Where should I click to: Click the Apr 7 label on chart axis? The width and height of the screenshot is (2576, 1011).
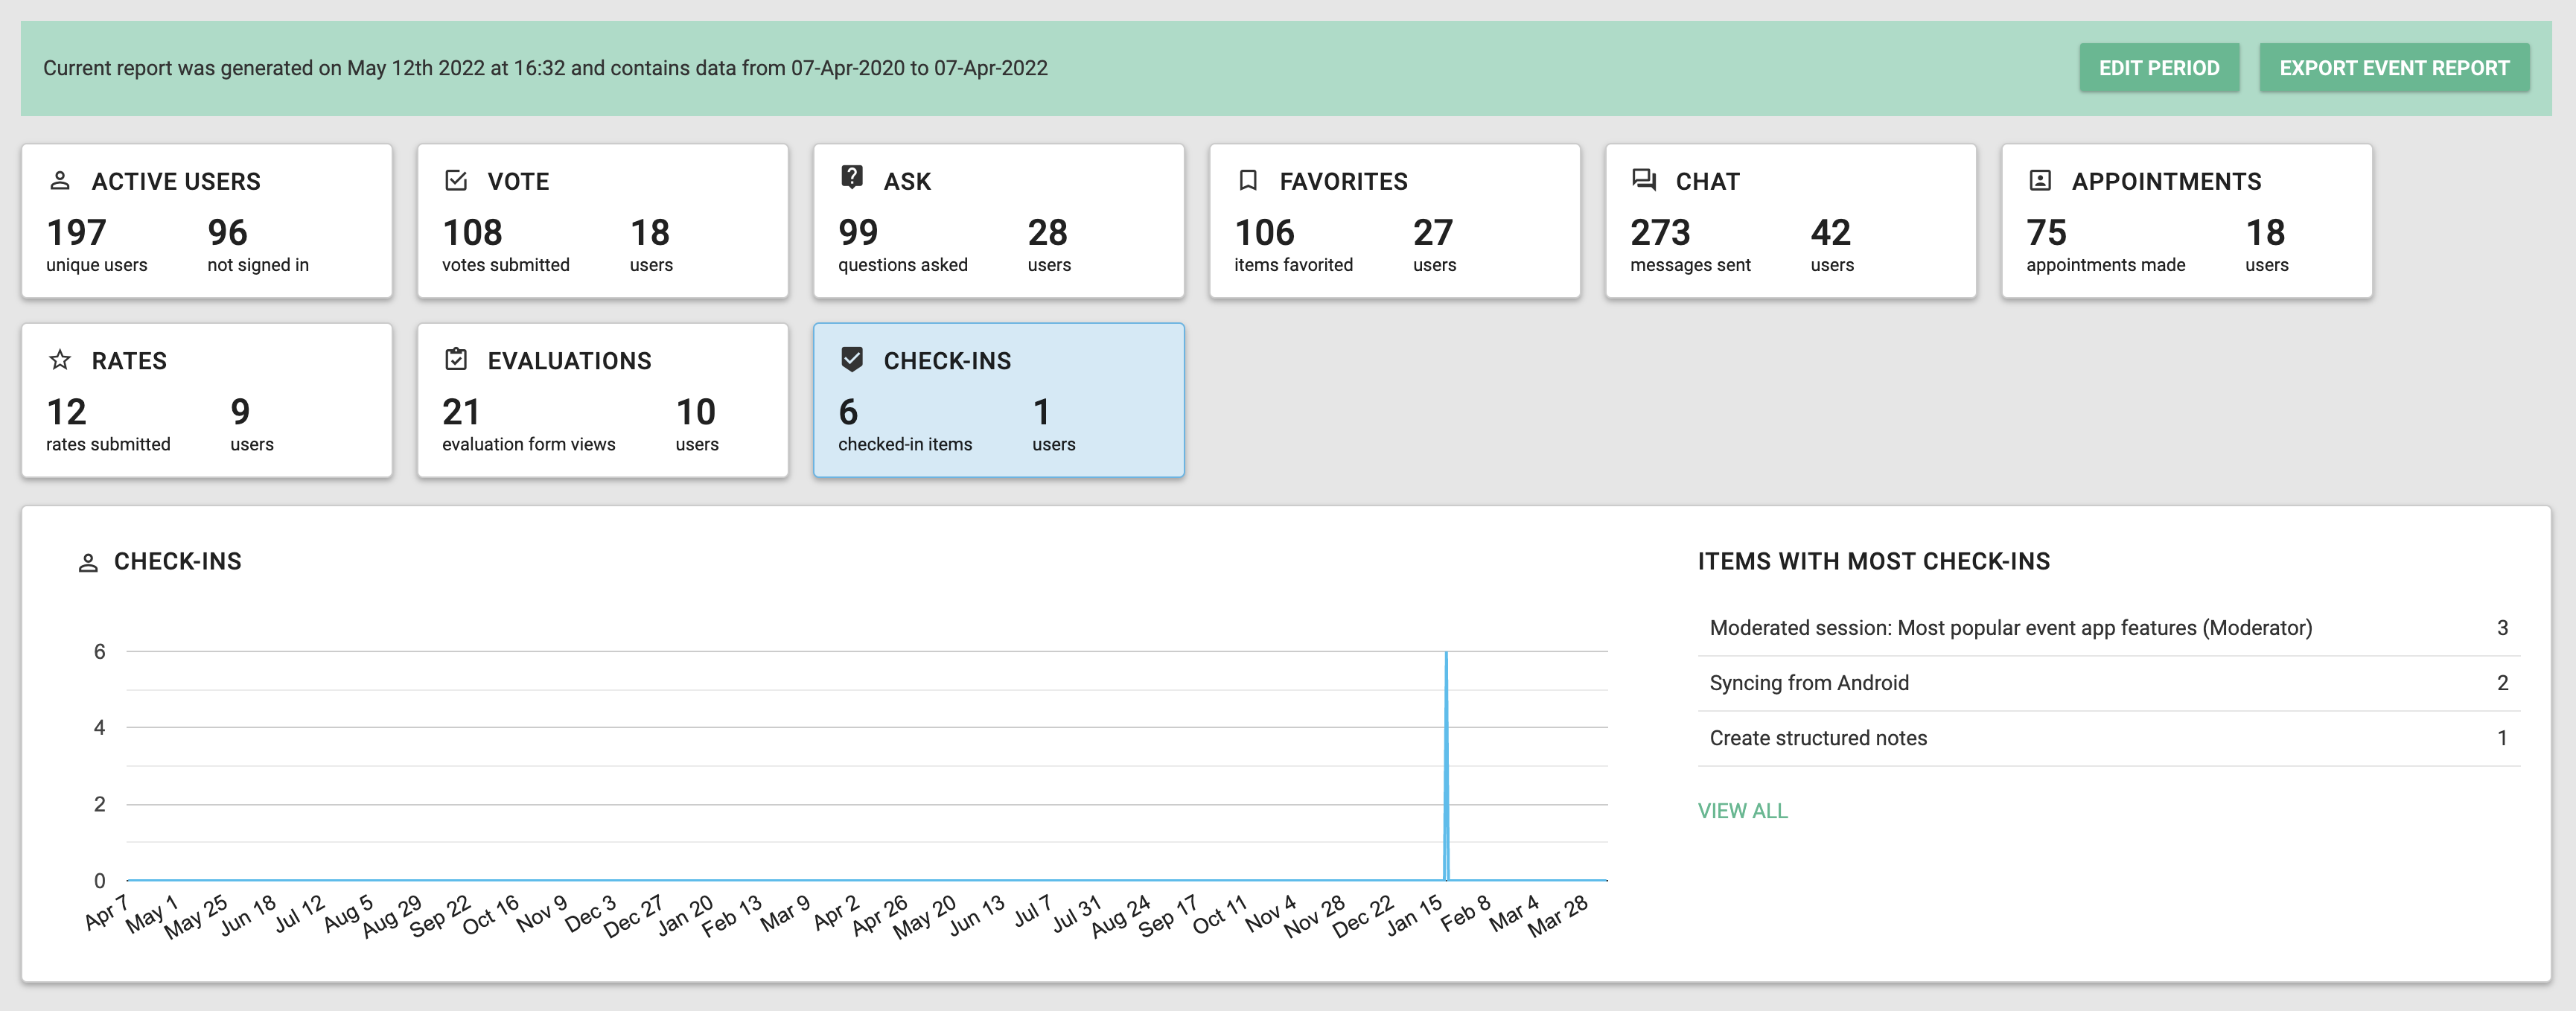(x=106, y=911)
